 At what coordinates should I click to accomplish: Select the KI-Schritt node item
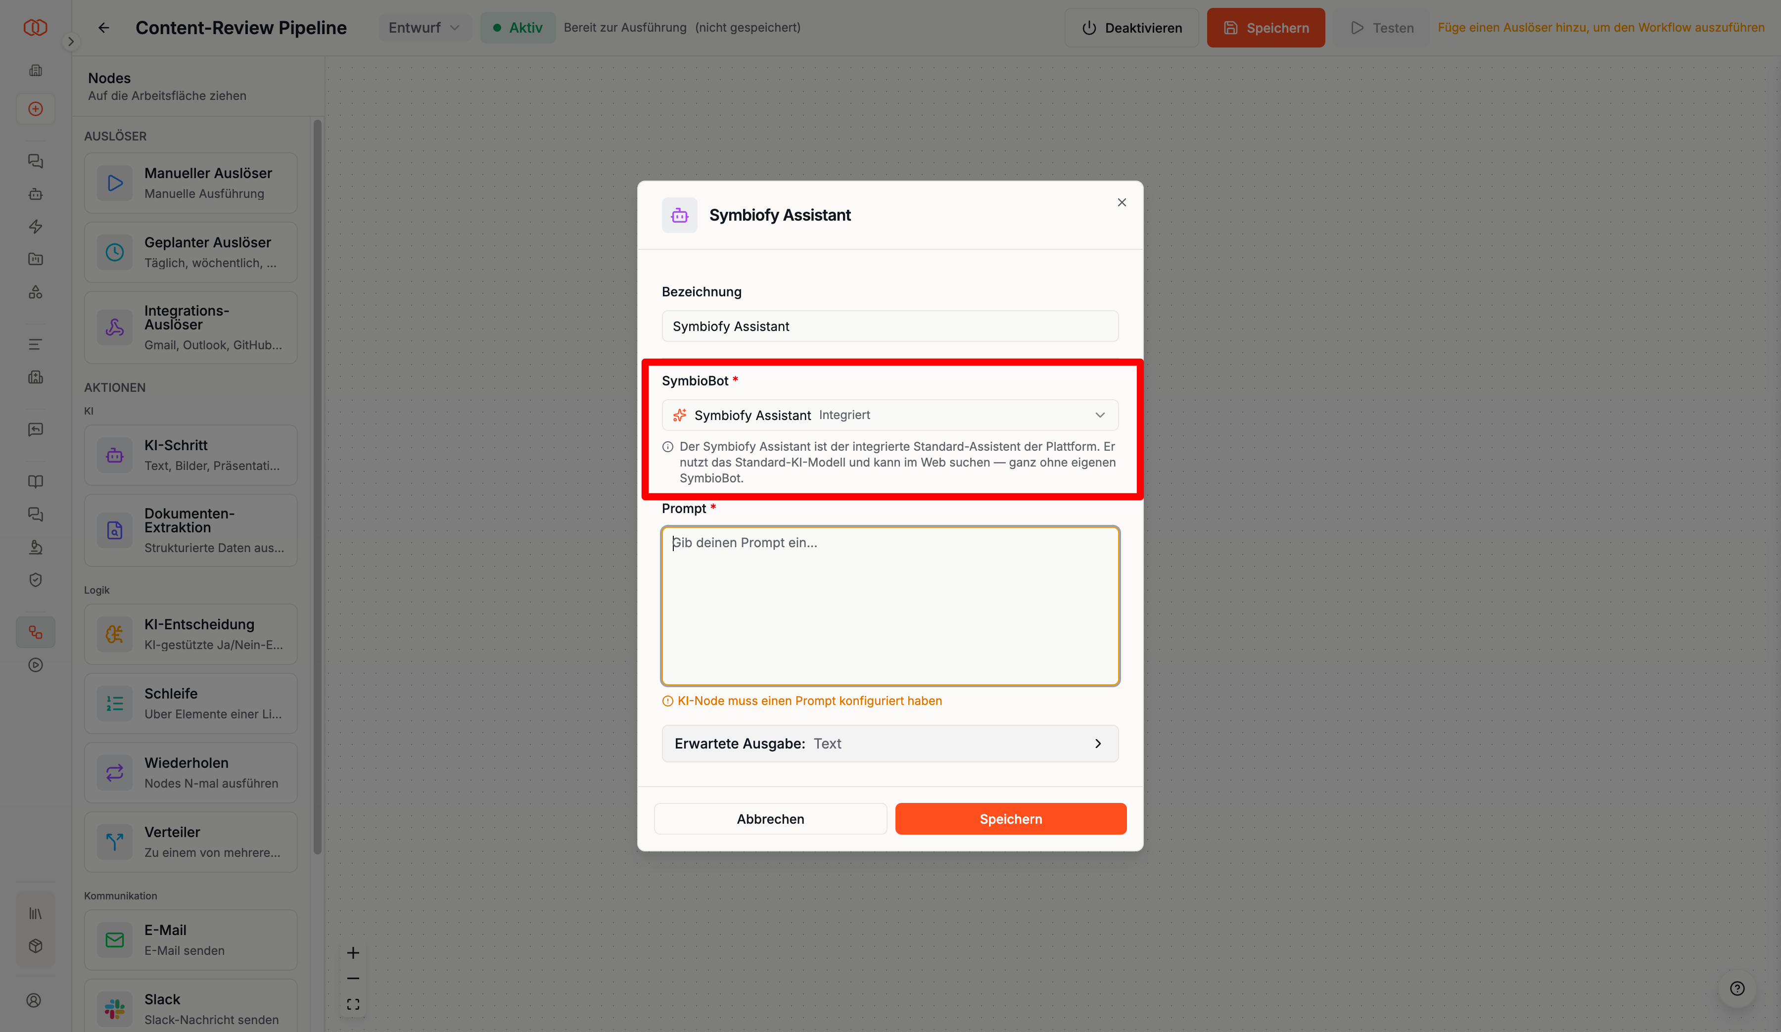pyautogui.click(x=191, y=455)
